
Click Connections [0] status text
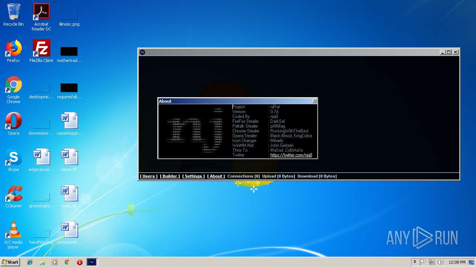click(x=244, y=176)
